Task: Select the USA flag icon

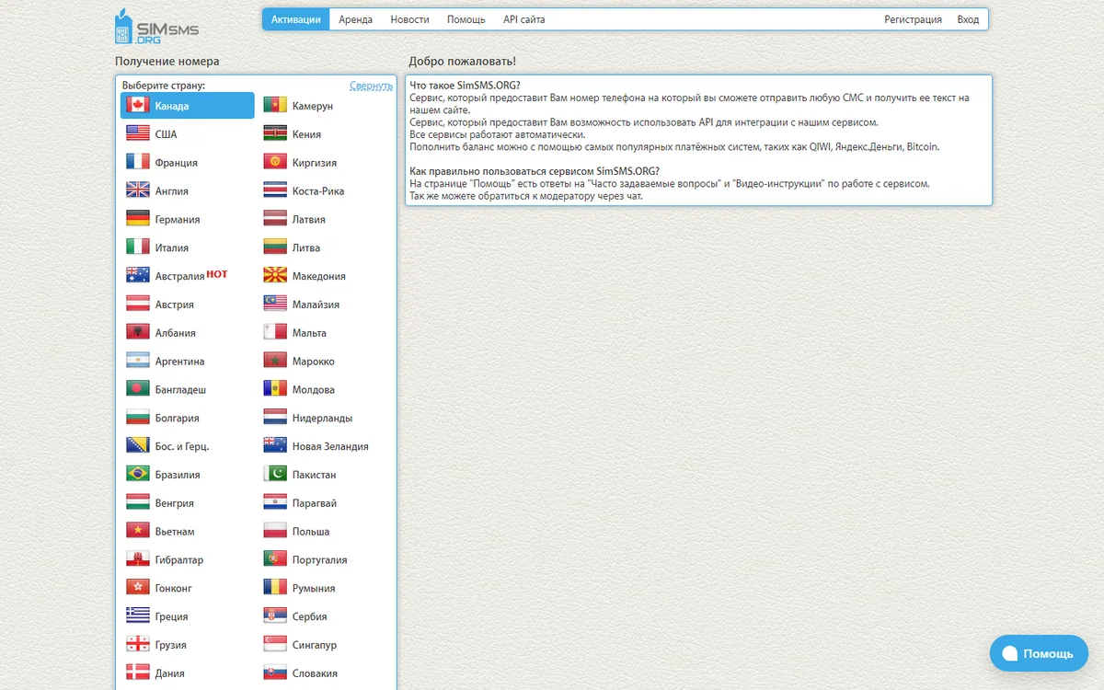Action: [138, 134]
